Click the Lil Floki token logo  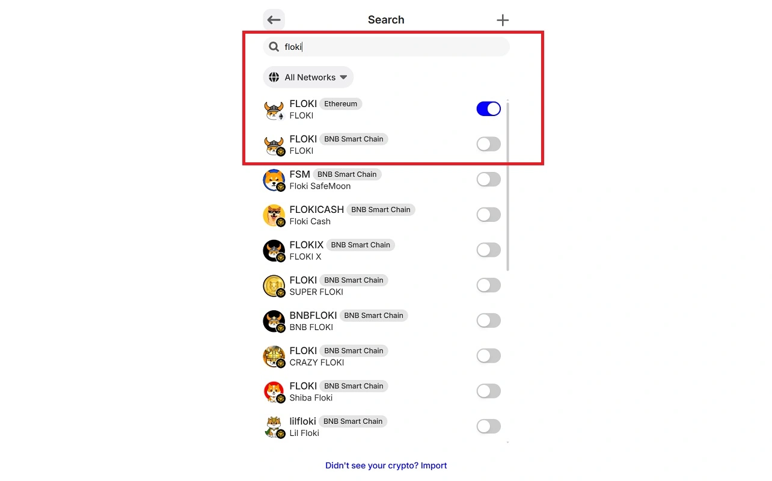274,427
